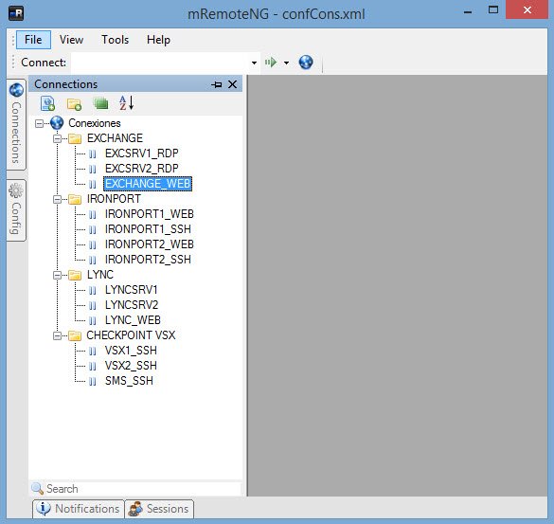
Task: Open the protocol dropdown beside connect arrow
Action: coord(287,63)
